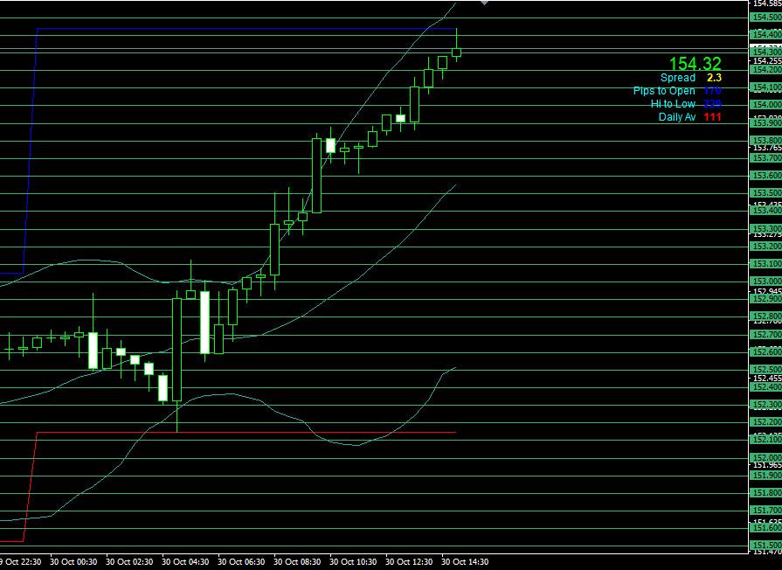The width and height of the screenshot is (782, 570).
Task: Select the Spread 2.3 label
Action: (690, 78)
